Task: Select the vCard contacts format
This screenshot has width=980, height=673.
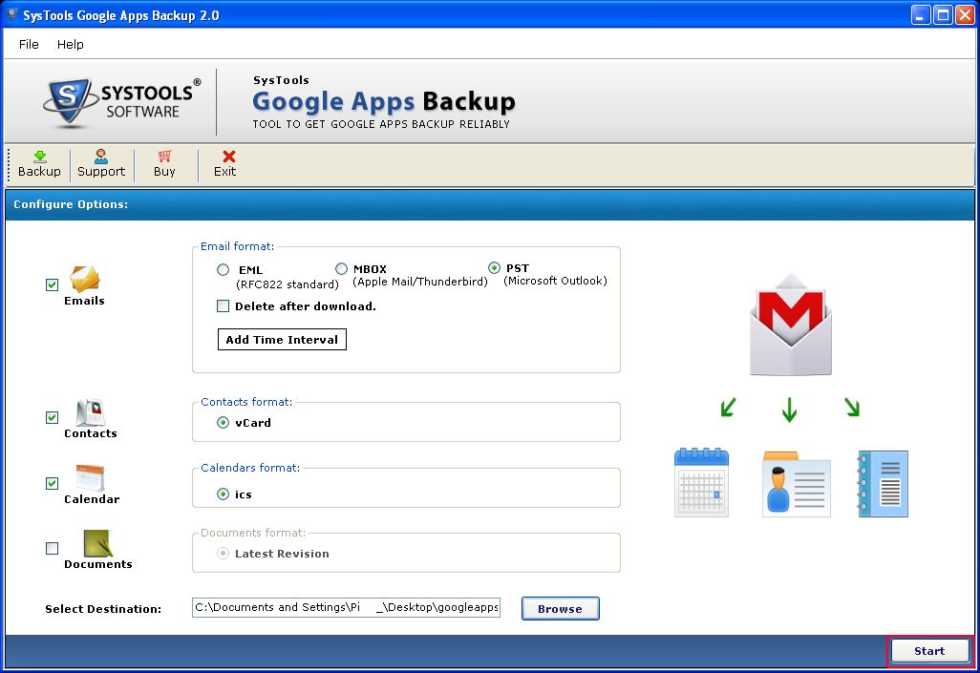Action: point(224,423)
